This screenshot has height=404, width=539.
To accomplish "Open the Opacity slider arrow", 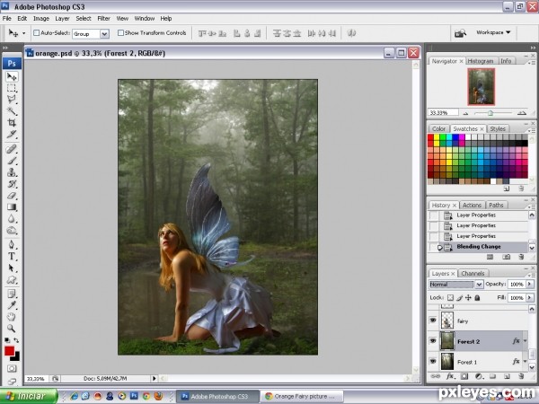I will pos(530,284).
